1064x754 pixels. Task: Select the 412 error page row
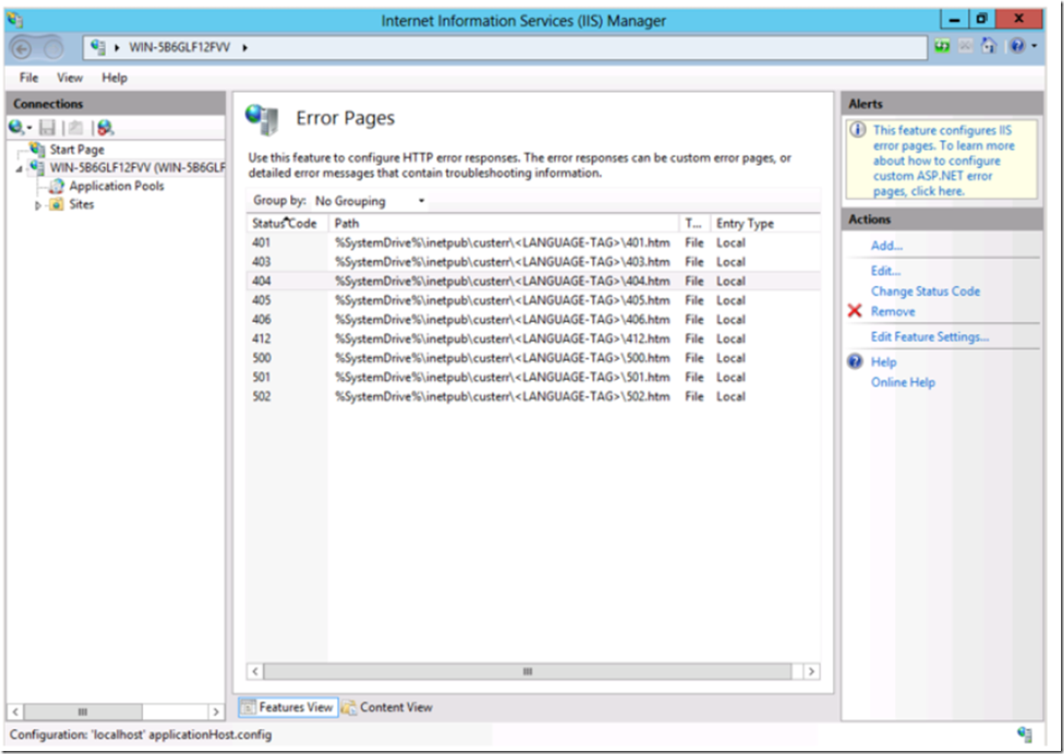coord(533,339)
